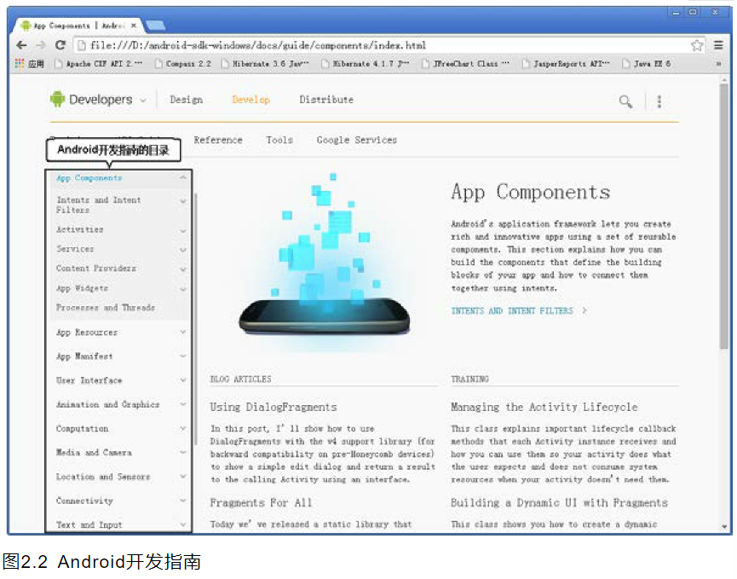
Task: Click the browser back arrow
Action: (21, 45)
